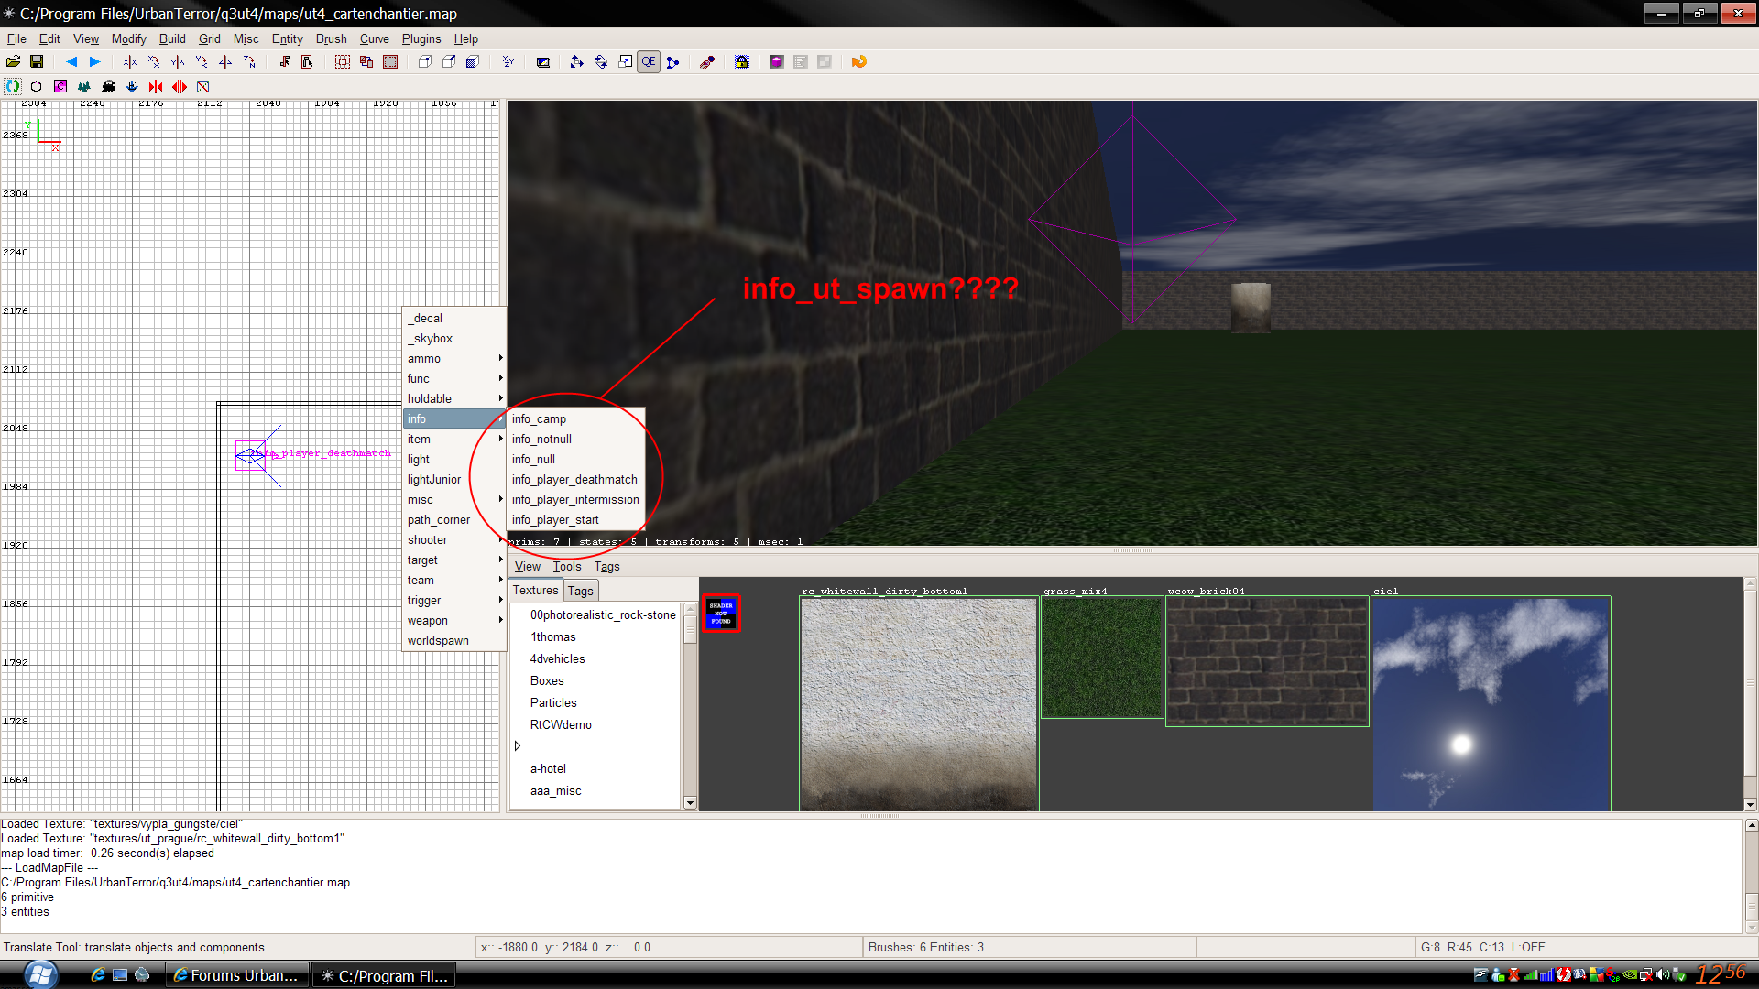Viewport: 1759px width, 989px height.
Task: Open the Plugins menu
Action: coord(421,38)
